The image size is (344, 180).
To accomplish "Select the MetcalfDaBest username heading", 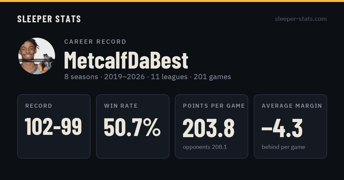I will [126, 60].
